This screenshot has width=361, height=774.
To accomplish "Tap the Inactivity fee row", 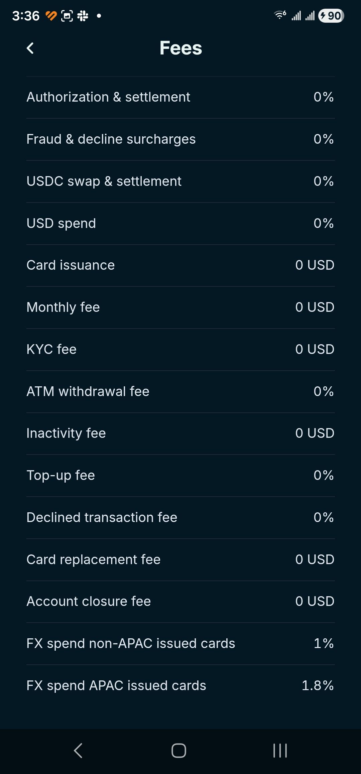I will [180, 433].
